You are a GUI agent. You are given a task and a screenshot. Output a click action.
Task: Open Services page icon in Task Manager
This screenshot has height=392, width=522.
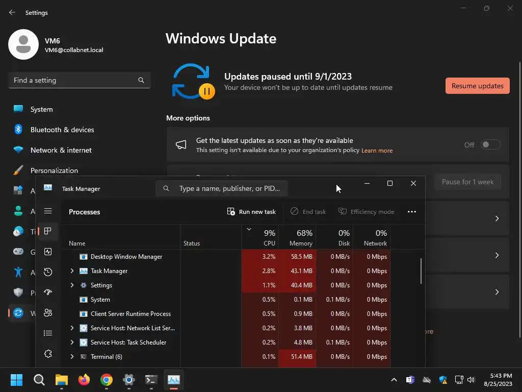pyautogui.click(x=48, y=354)
